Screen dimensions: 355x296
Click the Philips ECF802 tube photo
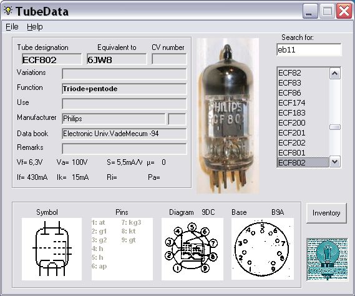tap(228, 116)
